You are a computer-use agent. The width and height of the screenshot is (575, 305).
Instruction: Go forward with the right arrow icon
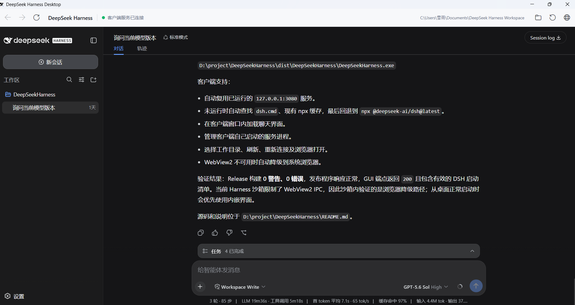tap(22, 17)
